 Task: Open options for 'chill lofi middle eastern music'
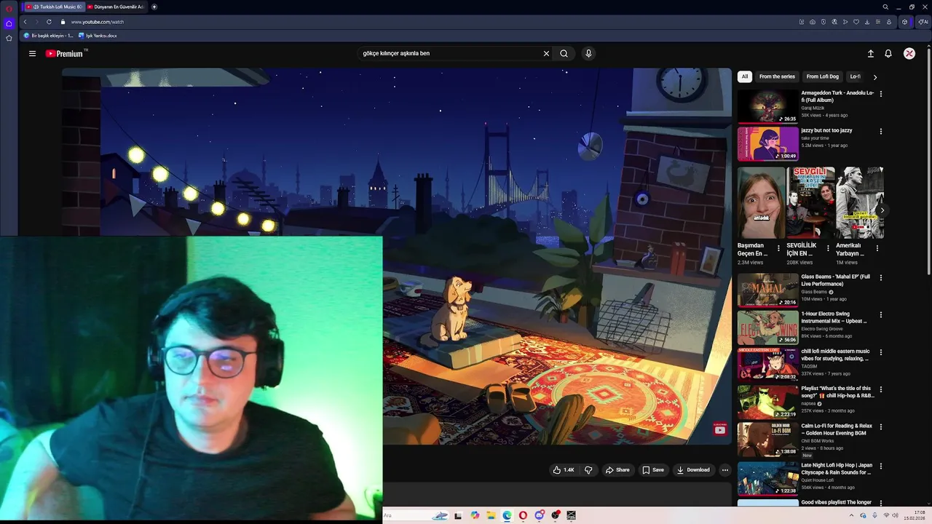coord(881,352)
